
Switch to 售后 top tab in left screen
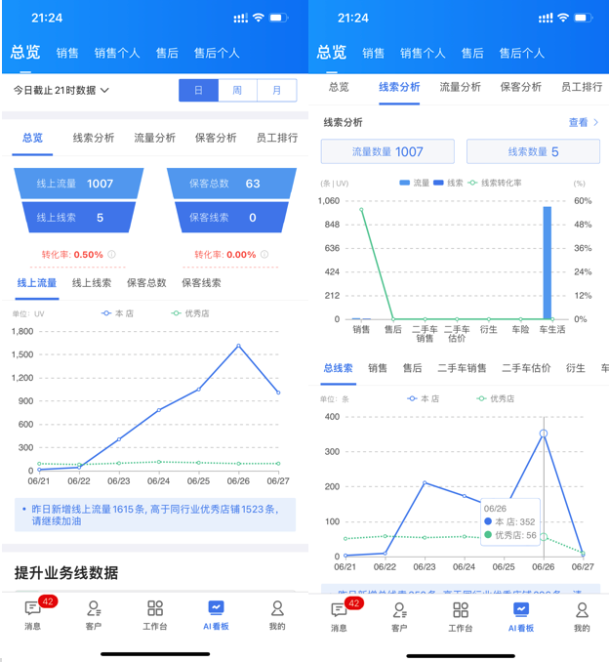pos(167,53)
